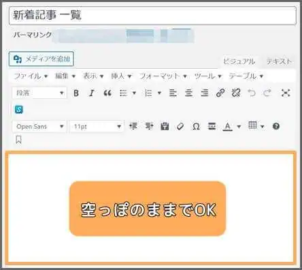This screenshot has width=302, height=270.
Task: Expand the 11pt font size dropdown
Action: [x=97, y=126]
